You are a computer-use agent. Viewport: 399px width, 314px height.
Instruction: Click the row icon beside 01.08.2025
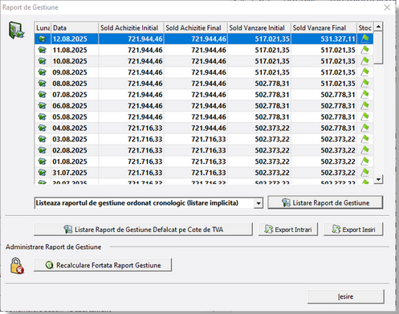click(43, 161)
